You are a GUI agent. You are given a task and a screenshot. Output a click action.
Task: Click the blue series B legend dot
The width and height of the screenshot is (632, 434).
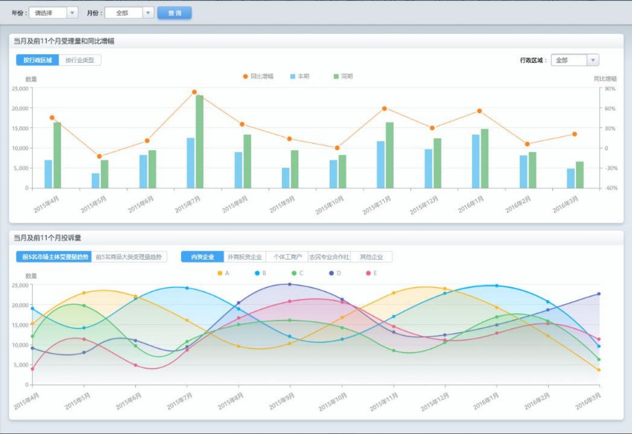[x=257, y=273]
